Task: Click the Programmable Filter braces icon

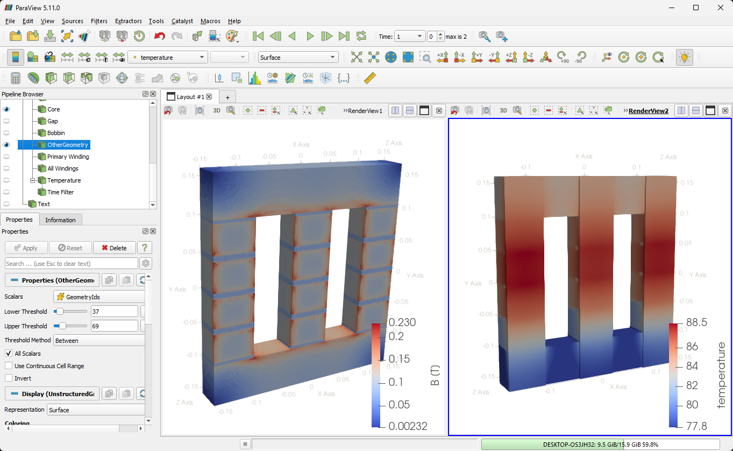Action: coord(343,78)
